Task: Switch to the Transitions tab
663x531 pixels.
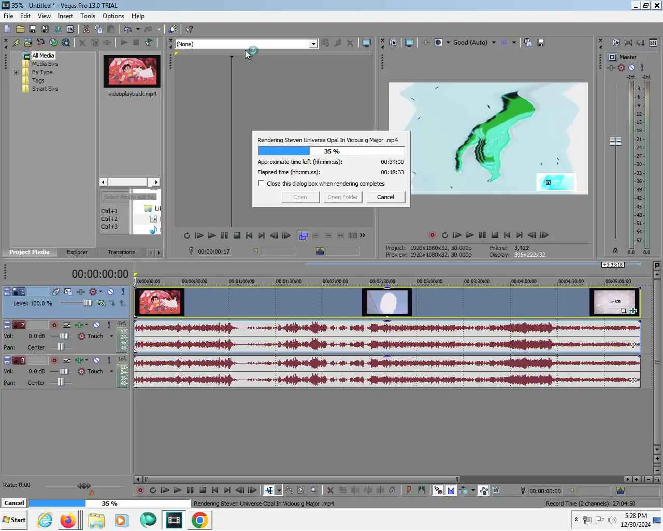Action: (x=121, y=252)
